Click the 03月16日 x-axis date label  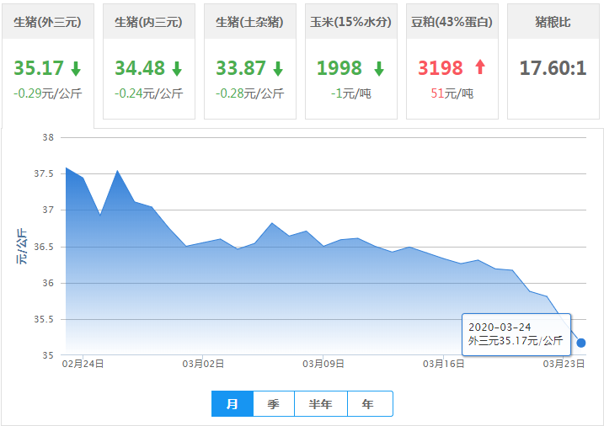coord(444,365)
